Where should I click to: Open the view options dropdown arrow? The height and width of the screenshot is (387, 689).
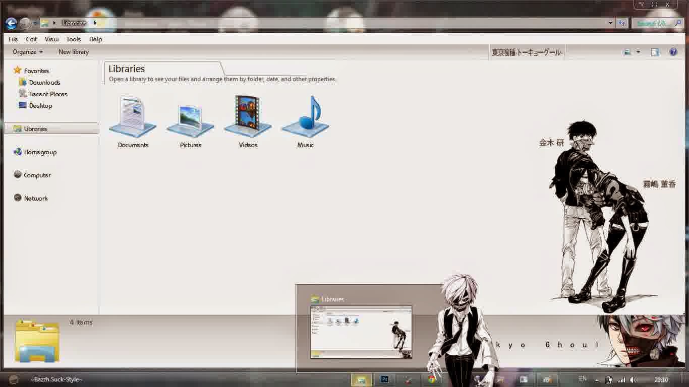click(638, 52)
